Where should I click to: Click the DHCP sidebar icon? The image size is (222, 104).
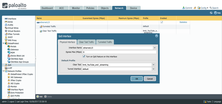6,37
